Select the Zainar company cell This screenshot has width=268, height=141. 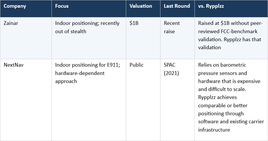[11, 23]
